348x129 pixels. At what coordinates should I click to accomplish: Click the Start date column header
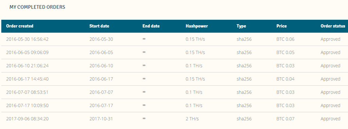point(99,26)
